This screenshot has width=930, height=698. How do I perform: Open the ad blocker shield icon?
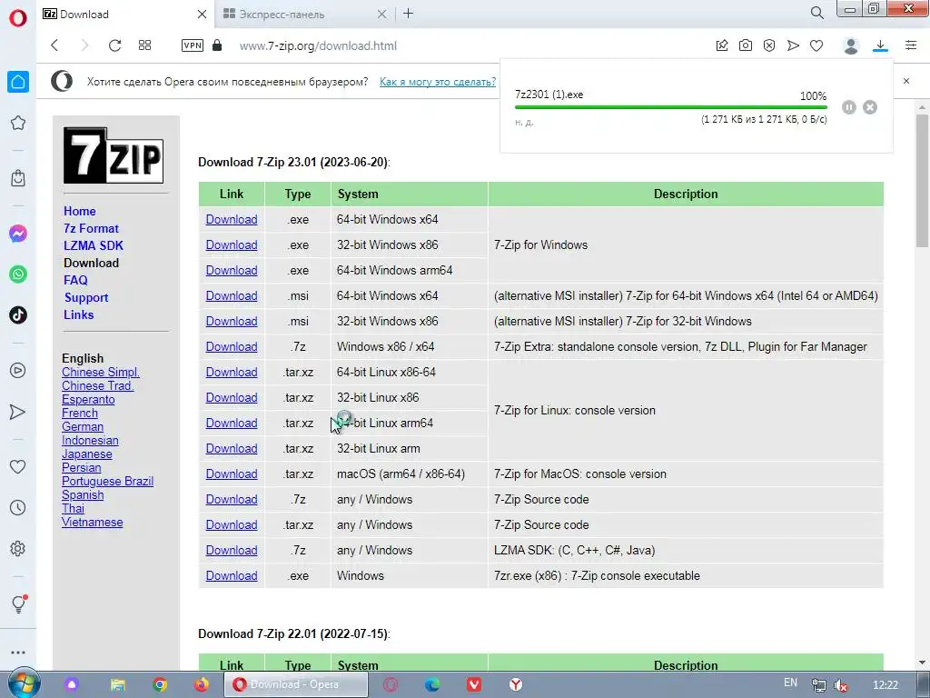point(769,45)
